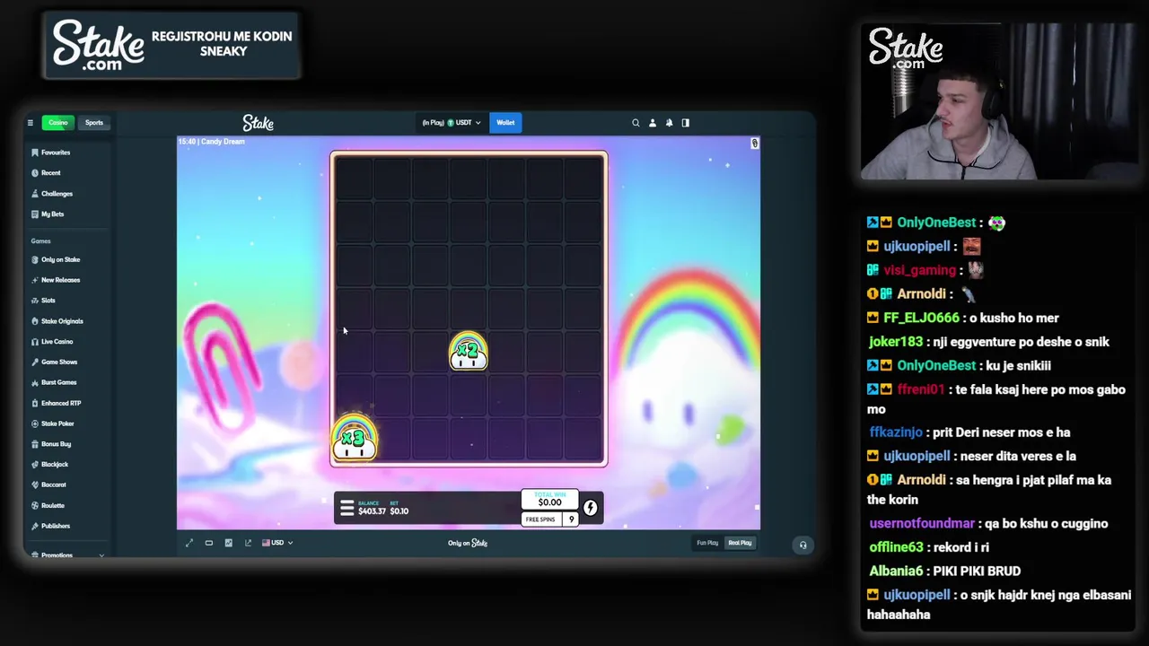
Task: Open the search magnifier icon
Action: (x=636, y=123)
